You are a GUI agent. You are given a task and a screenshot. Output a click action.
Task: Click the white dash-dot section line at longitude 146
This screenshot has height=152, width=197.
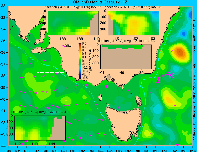119,96
